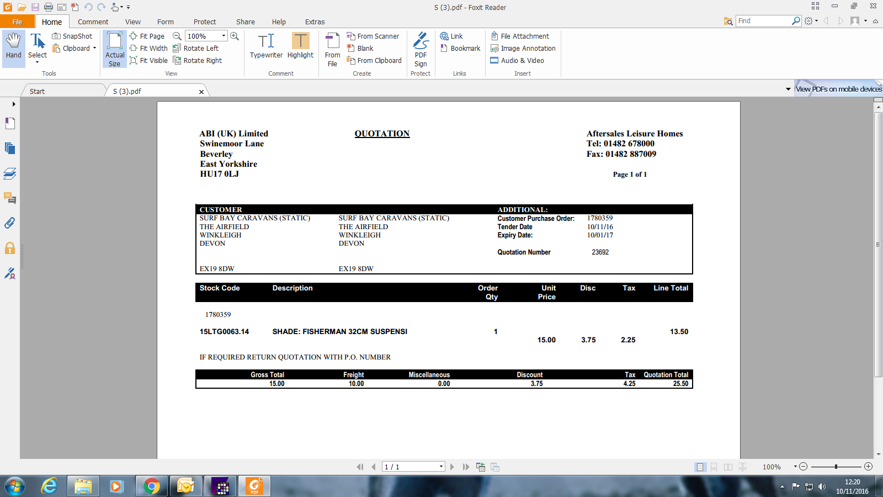Expand the zoom percentage dropdown
Viewport: 883px width, 497px height.
coord(224,36)
